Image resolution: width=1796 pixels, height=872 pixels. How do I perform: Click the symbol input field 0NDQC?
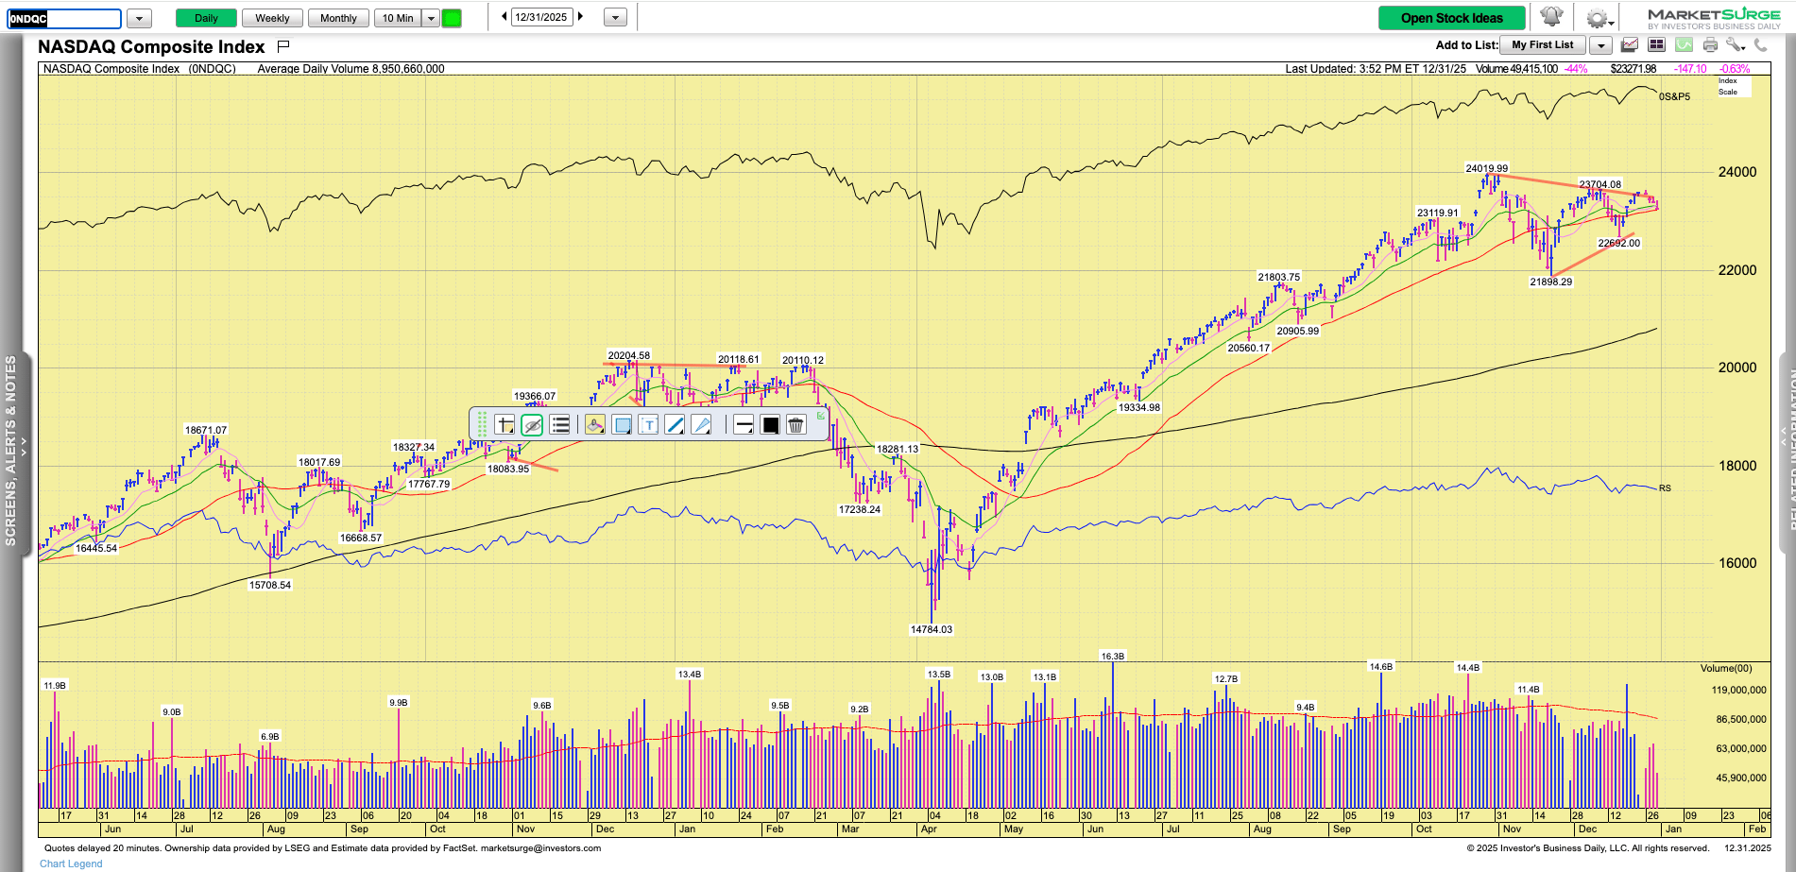[64, 18]
